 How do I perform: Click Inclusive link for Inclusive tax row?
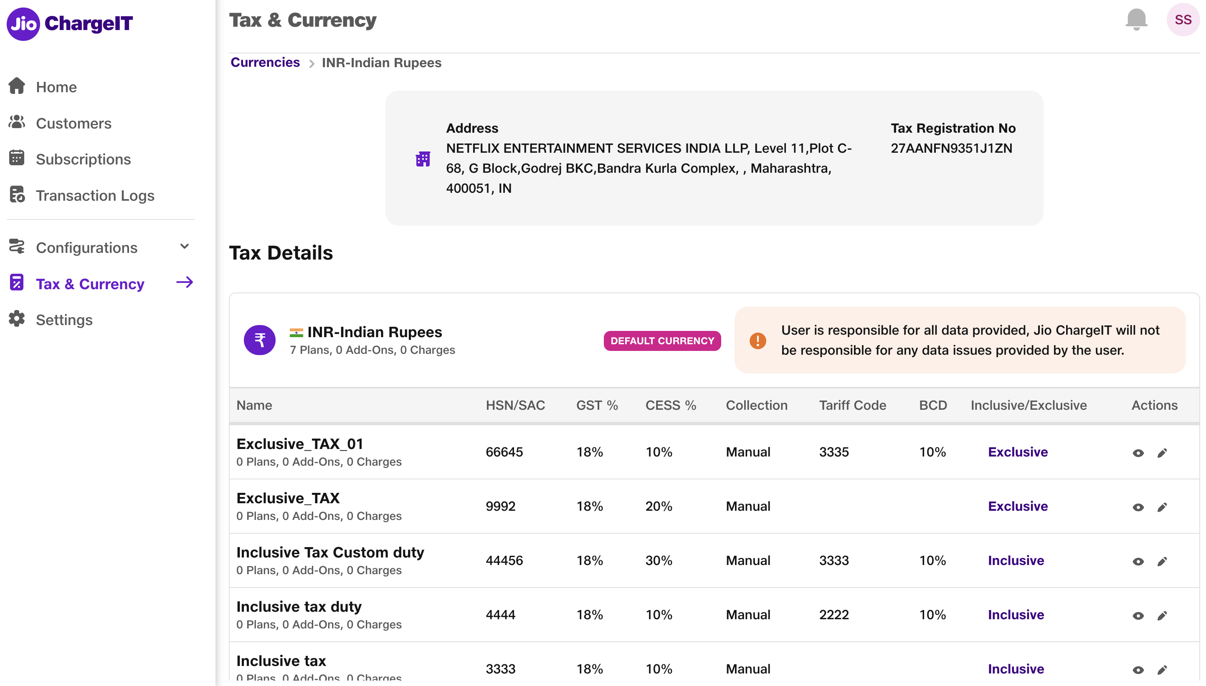point(1016,668)
